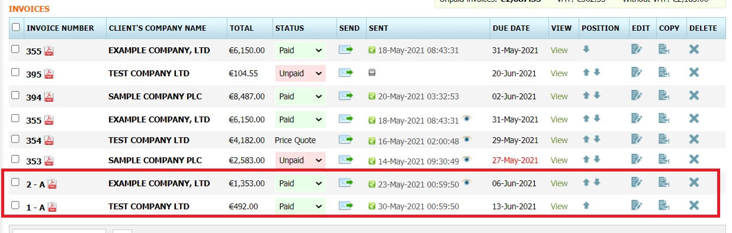Screen dimensions: 732x233
Task: Move invoice 395 up one position
Action: [x=586, y=73]
